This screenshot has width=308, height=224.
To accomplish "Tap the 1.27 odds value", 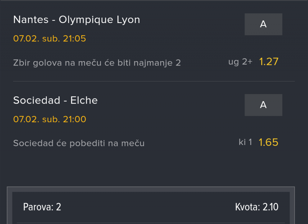I will click(269, 62).
